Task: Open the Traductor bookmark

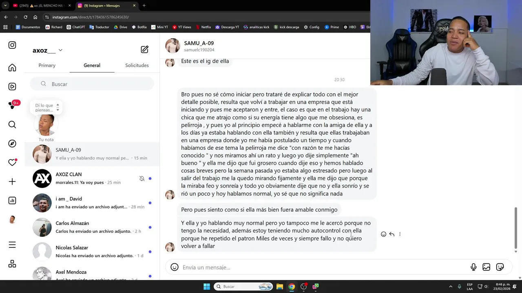Action: [99, 27]
